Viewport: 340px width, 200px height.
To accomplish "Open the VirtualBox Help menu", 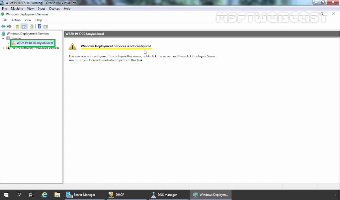I will [x=67, y=8].
